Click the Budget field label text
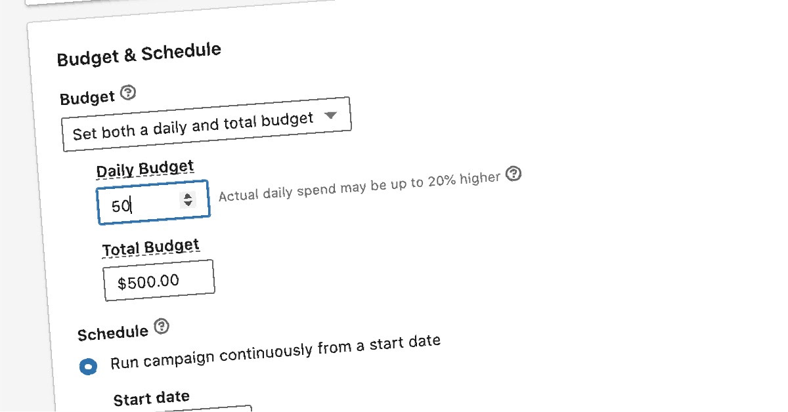 tap(87, 98)
